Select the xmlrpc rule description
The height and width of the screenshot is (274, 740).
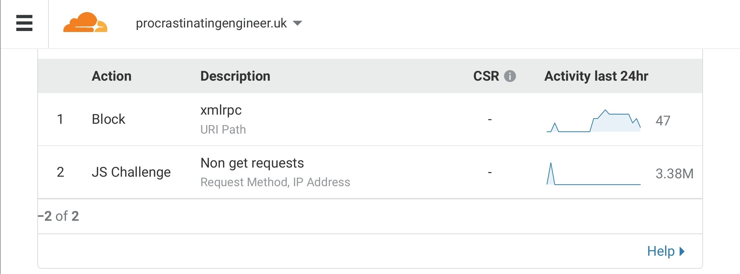221,110
